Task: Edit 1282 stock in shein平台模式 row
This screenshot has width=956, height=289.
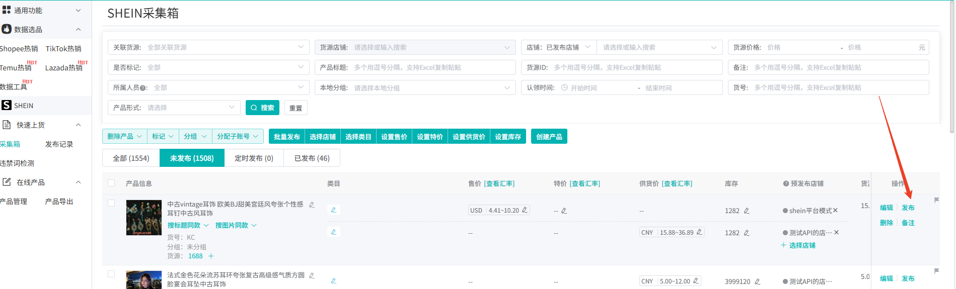Action: click(x=747, y=211)
